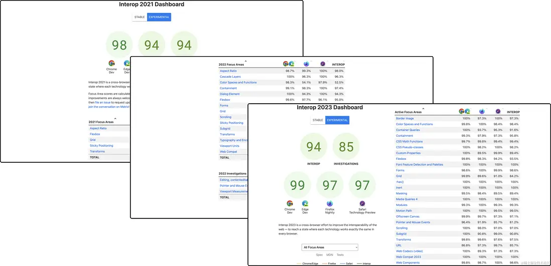The height and width of the screenshot is (266, 551).
Task: Click the file an issue link
Action: coord(102,102)
